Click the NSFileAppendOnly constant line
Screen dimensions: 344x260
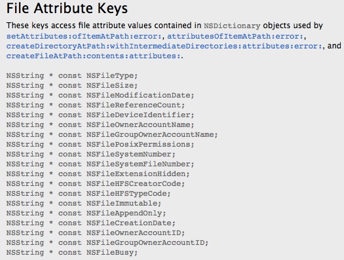(x=86, y=214)
